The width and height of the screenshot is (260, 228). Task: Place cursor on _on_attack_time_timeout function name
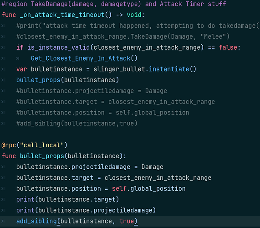(x=62, y=15)
